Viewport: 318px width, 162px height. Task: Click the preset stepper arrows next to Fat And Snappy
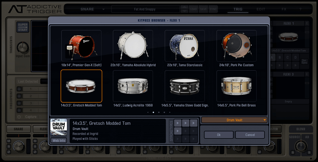184,9
